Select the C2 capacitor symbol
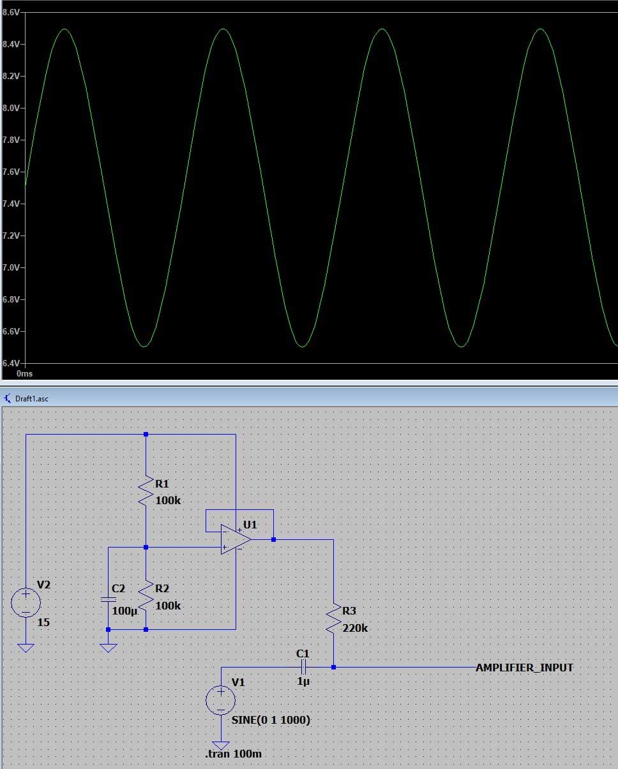This screenshot has width=618, height=769. pyautogui.click(x=109, y=600)
